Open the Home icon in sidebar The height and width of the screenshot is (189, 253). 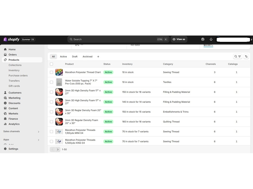(5, 49)
